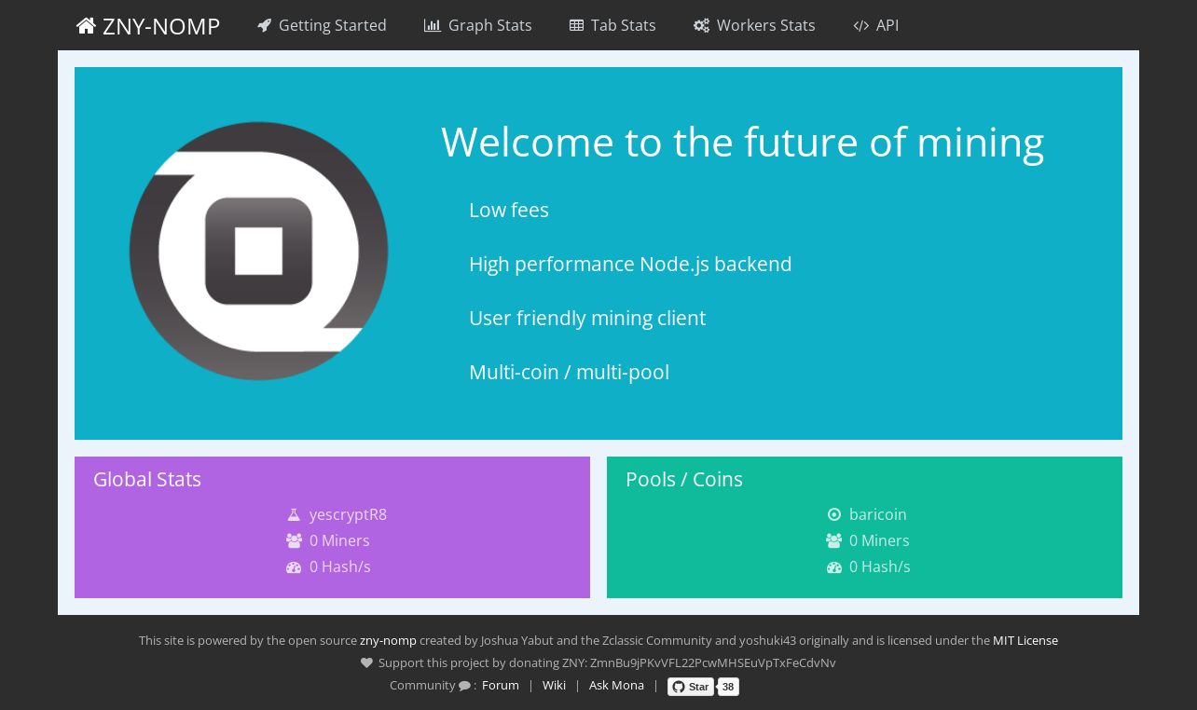Click the rocket icon for Getting Started
Viewport: 1197px width, 710px height.
tap(265, 25)
